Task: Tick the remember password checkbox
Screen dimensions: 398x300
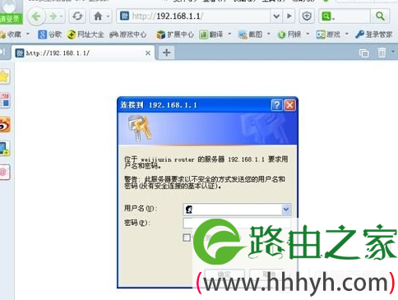Action: [187, 238]
